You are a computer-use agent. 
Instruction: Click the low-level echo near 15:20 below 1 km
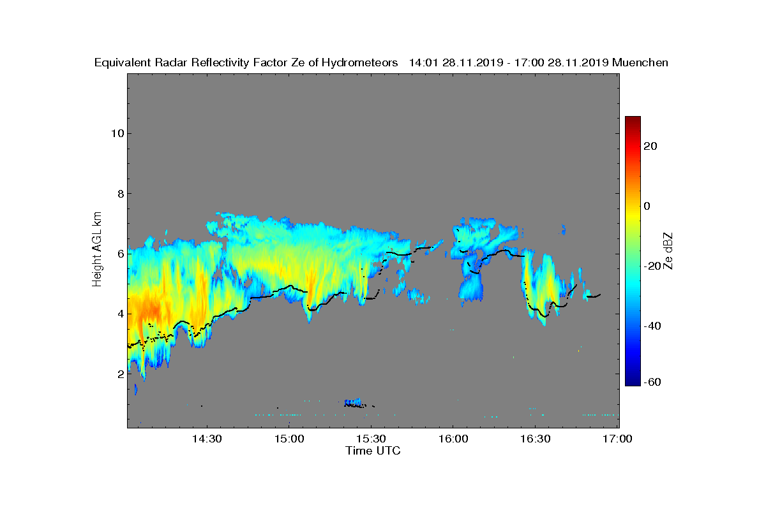pyautogui.click(x=353, y=403)
